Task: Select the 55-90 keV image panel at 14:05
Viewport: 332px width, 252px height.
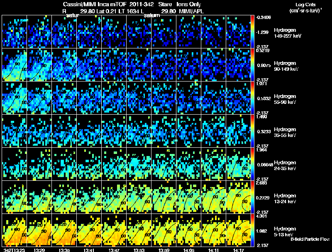Action: point(189,98)
